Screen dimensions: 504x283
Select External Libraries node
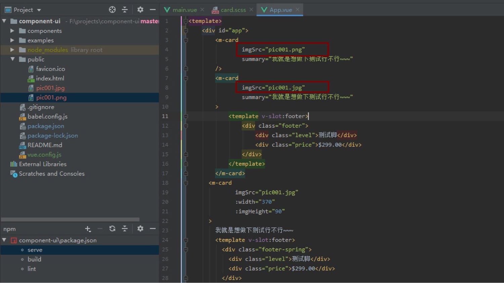click(x=43, y=164)
